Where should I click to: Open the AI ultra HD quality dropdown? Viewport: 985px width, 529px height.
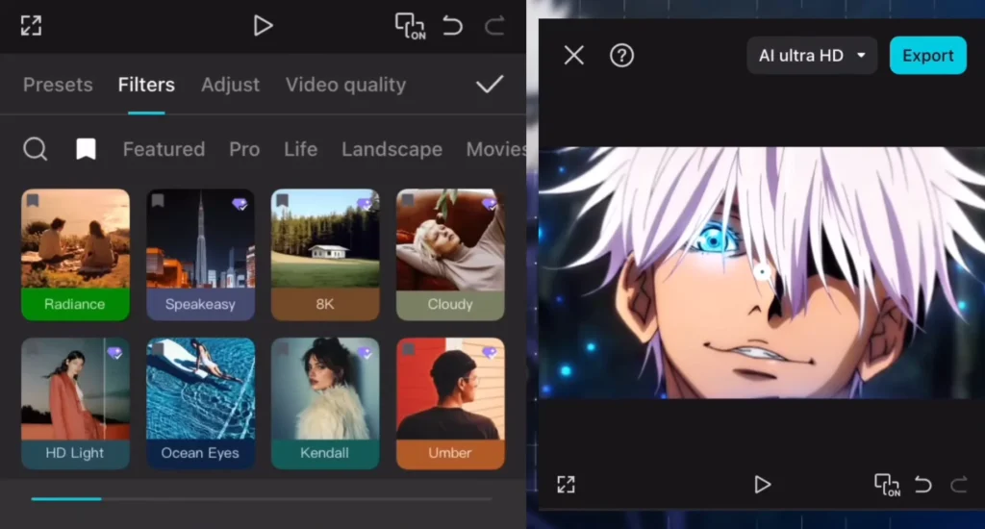coord(812,55)
